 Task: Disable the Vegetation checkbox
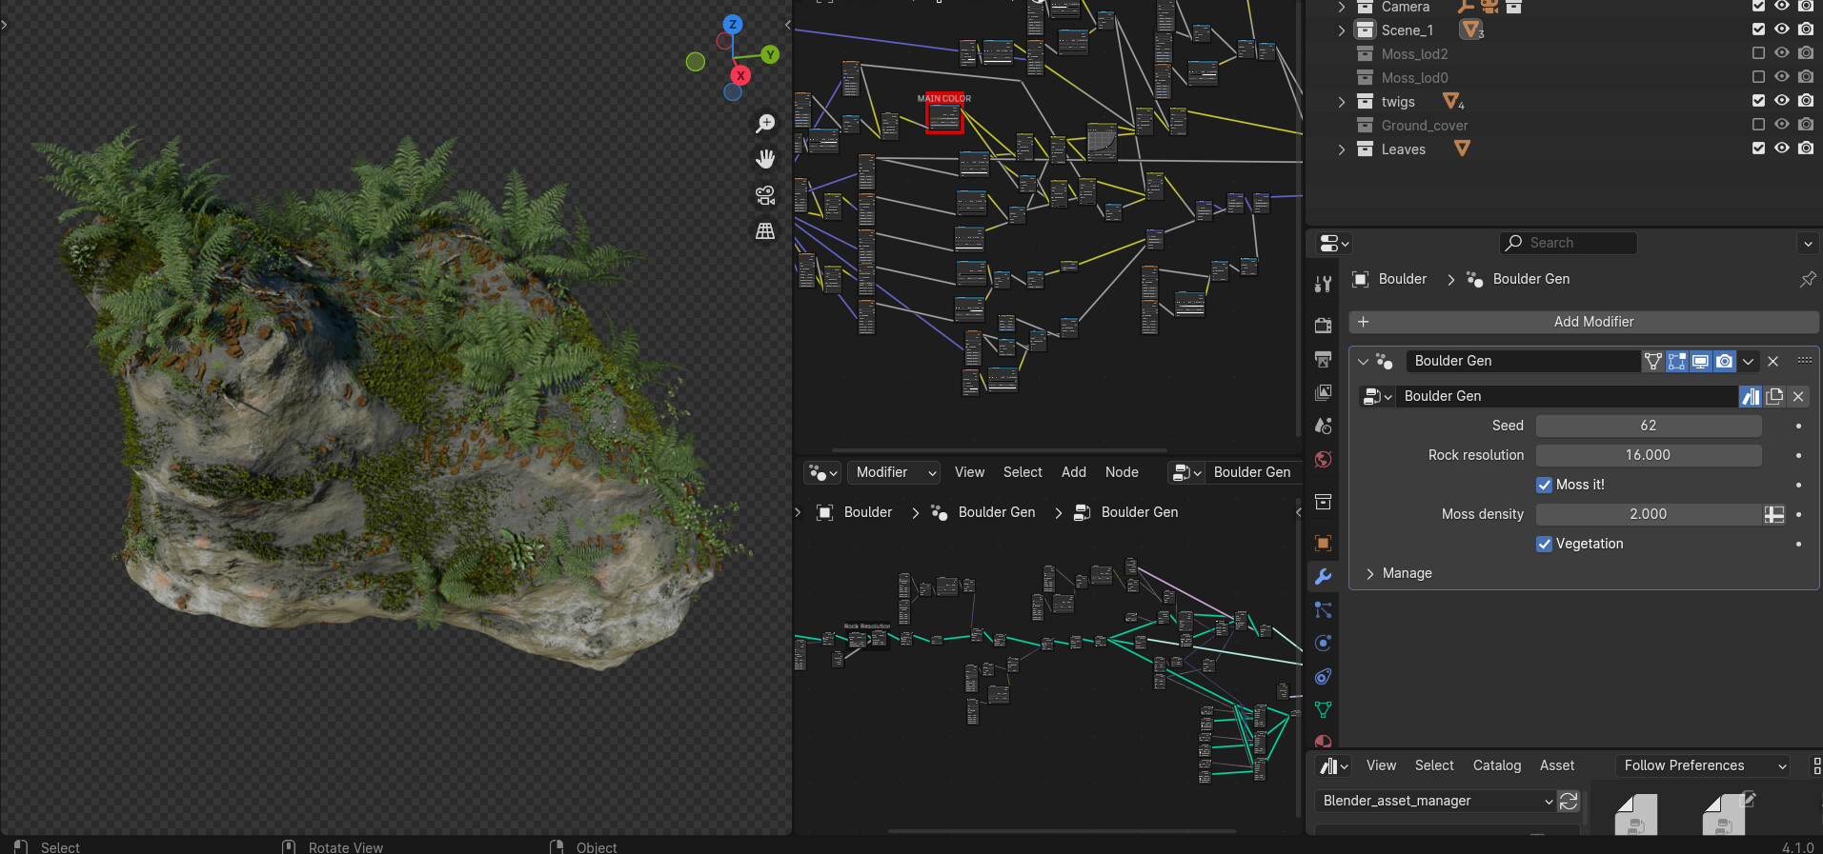click(1545, 544)
